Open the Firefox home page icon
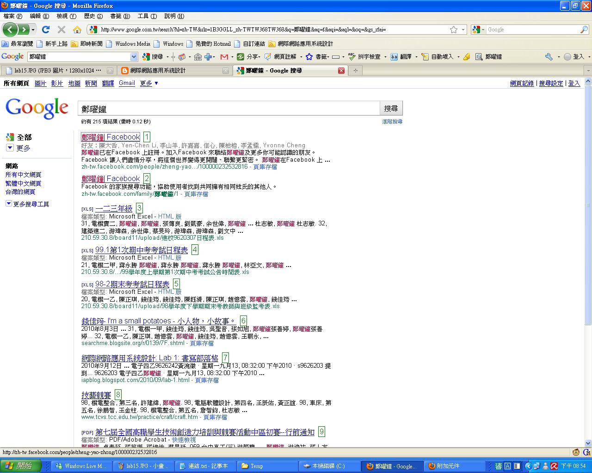592x473 pixels. tap(77, 30)
